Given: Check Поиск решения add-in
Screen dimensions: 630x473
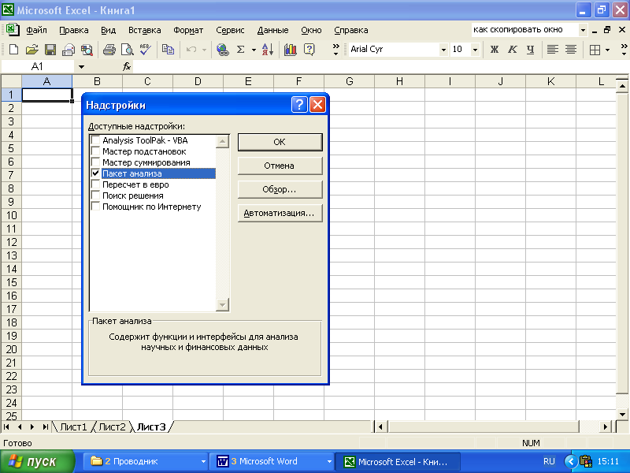Looking at the screenshot, I should point(95,196).
